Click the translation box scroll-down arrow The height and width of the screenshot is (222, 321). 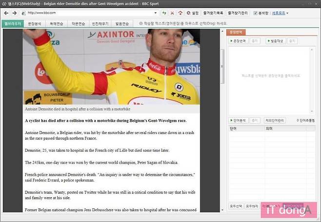click(312, 111)
